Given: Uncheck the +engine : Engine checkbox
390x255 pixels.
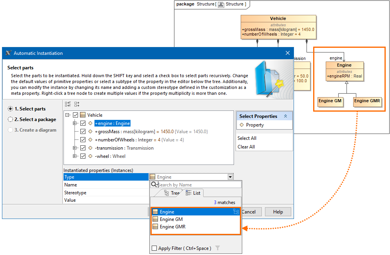Looking at the screenshot, I should (x=83, y=123).
